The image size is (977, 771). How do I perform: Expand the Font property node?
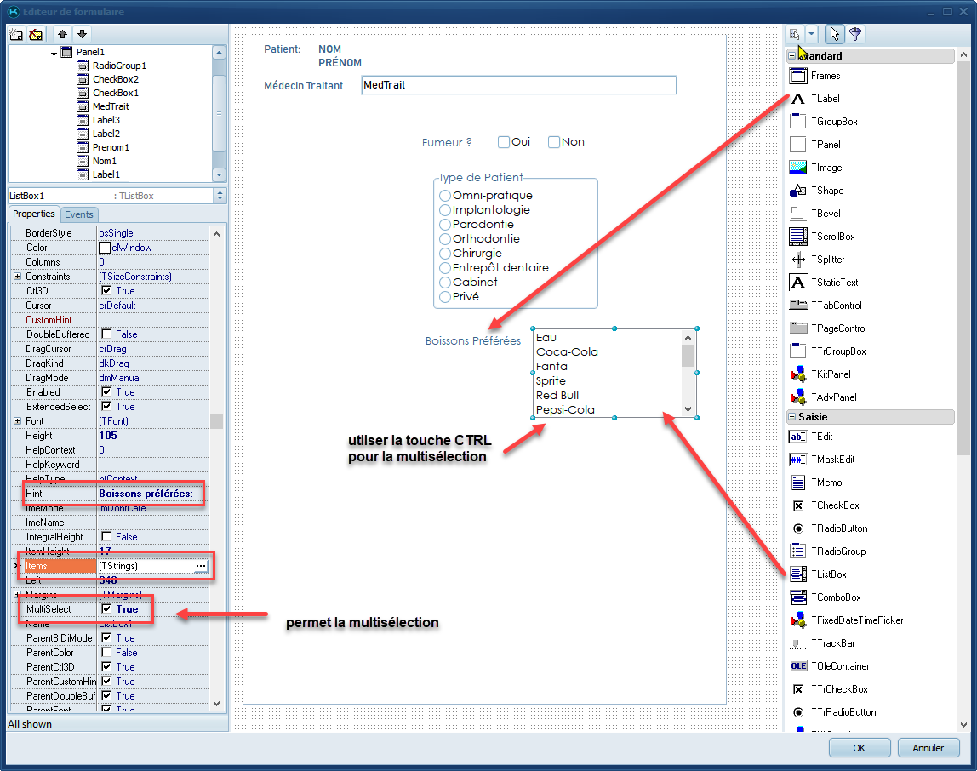coord(17,421)
